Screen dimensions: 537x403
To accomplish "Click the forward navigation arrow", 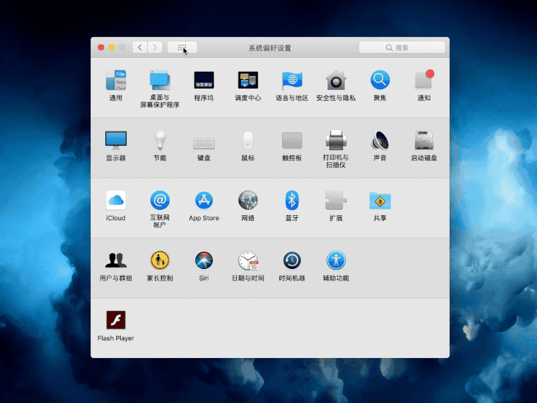I will point(155,48).
